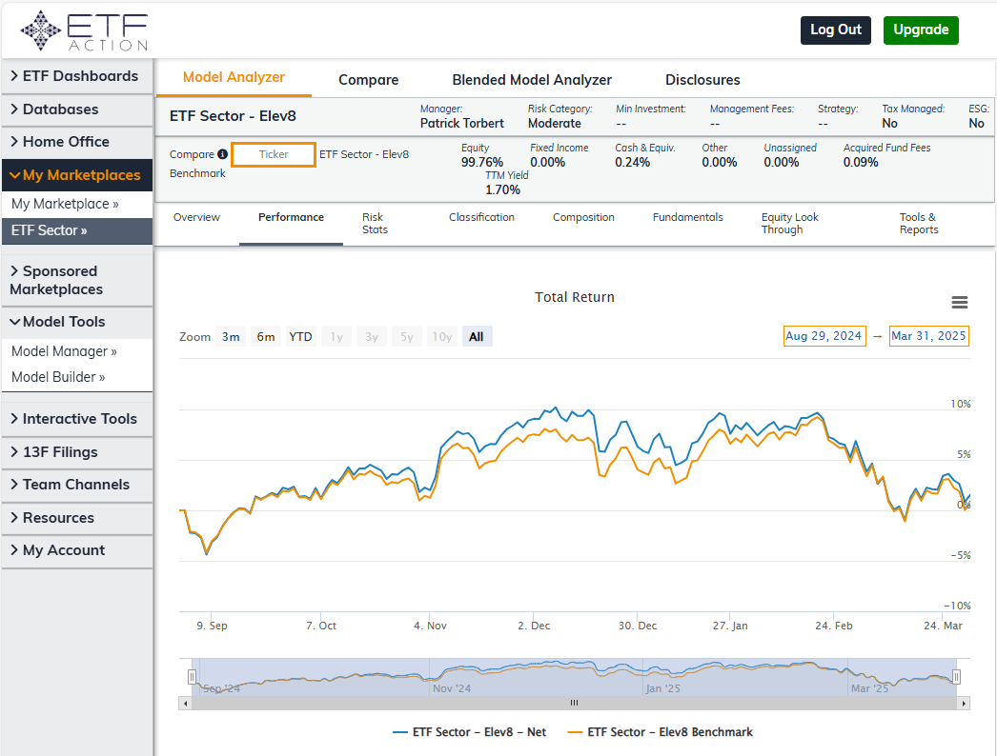This screenshot has width=997, height=756.
Task: Expand the Interactive Tools menu
Action: tap(77, 419)
